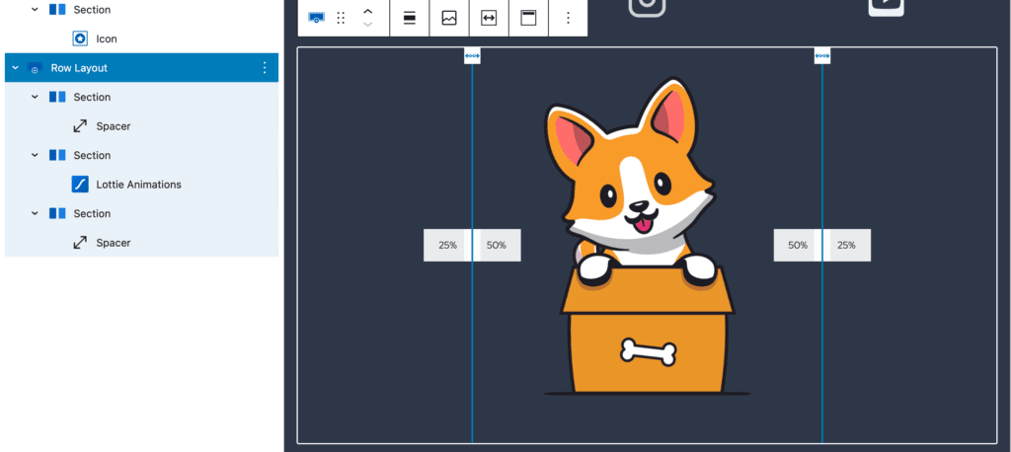The width and height of the screenshot is (1011, 452).
Task: Collapse the Row Layout item in list view
Action: pos(16,68)
